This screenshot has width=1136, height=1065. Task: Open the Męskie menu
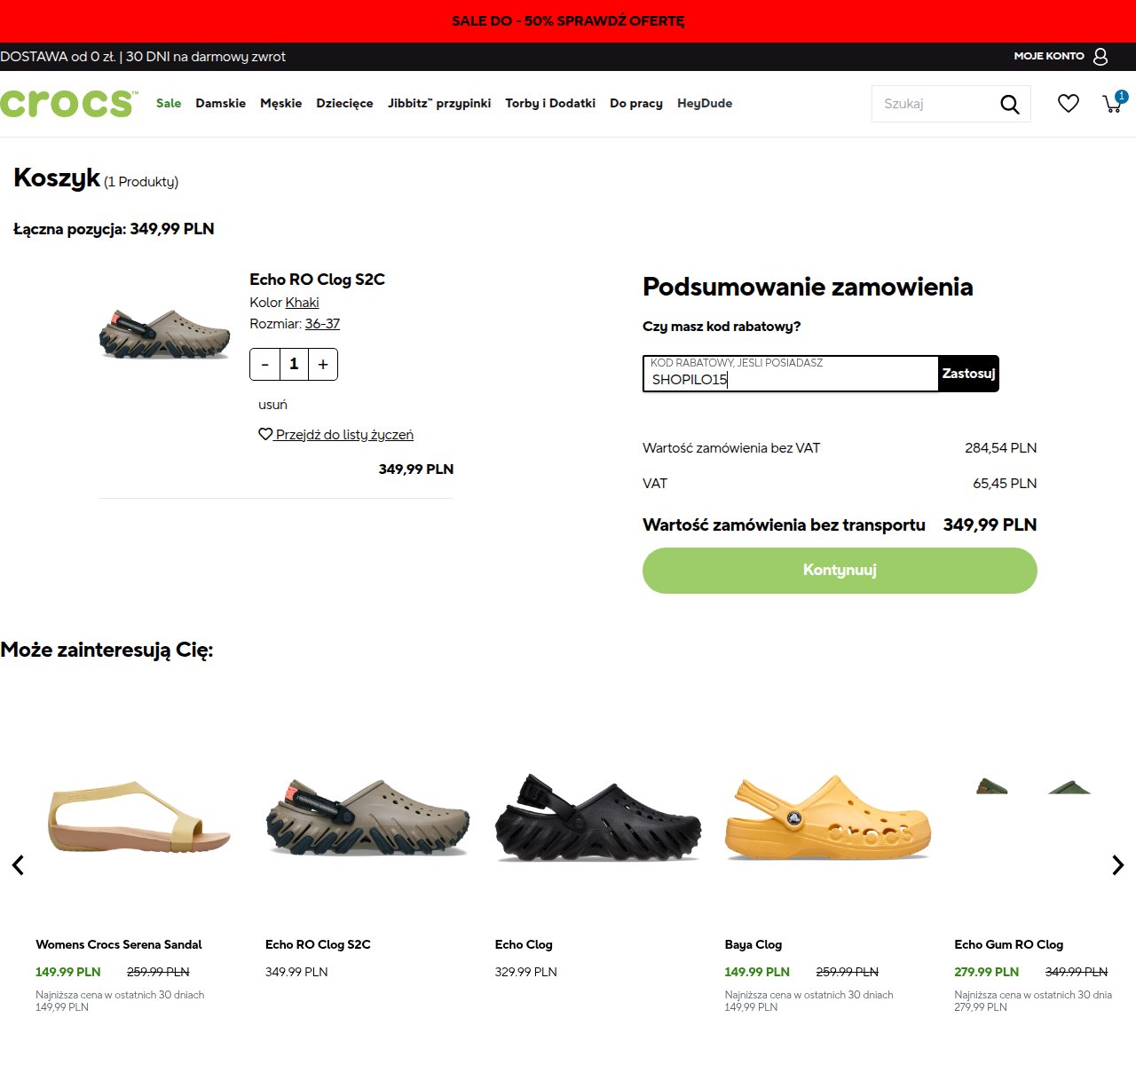click(281, 103)
